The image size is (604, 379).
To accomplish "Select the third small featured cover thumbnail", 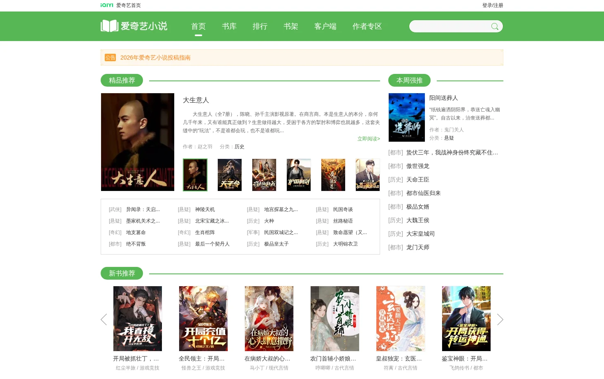I will [264, 175].
